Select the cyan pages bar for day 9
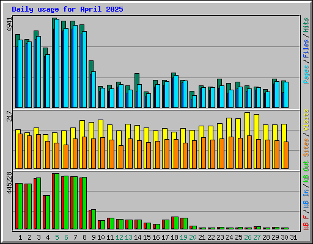The height and width of the screenshot is (244, 313). coord(94,90)
